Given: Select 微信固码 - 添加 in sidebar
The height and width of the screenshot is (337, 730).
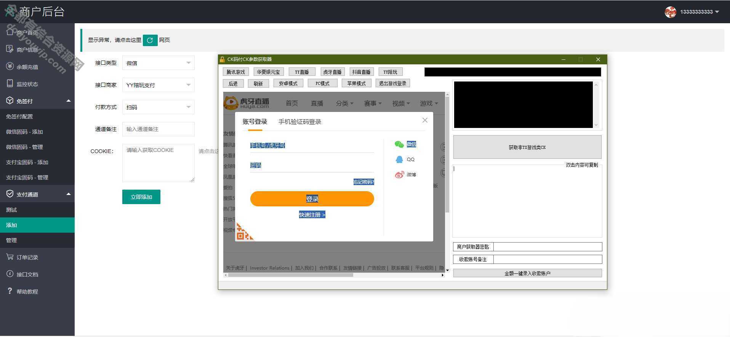Looking at the screenshot, I should [37, 132].
